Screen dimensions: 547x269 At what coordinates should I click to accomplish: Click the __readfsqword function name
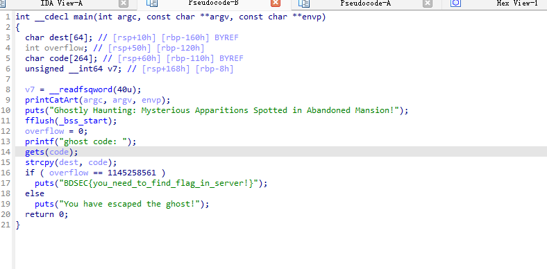coord(81,90)
